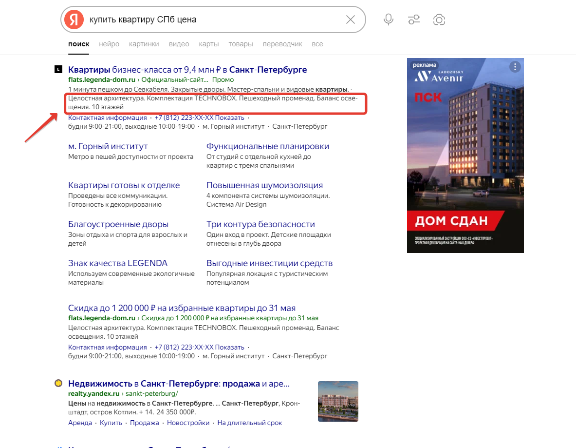Click the building thumbnail in realty.yandex.ru result

338,401
